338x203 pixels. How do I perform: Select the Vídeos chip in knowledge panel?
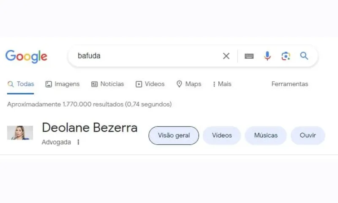point(222,135)
